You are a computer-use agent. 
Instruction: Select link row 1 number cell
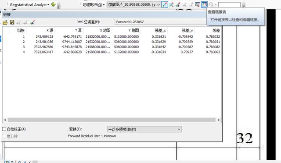click(x=24, y=37)
